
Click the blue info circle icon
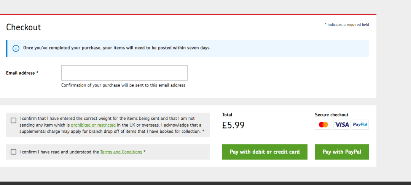pos(16,48)
